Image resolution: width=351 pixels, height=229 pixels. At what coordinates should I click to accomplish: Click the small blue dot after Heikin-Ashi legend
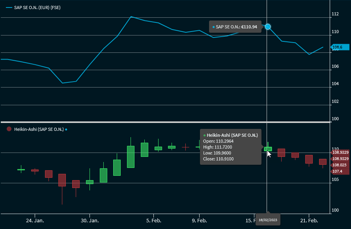tap(66, 129)
